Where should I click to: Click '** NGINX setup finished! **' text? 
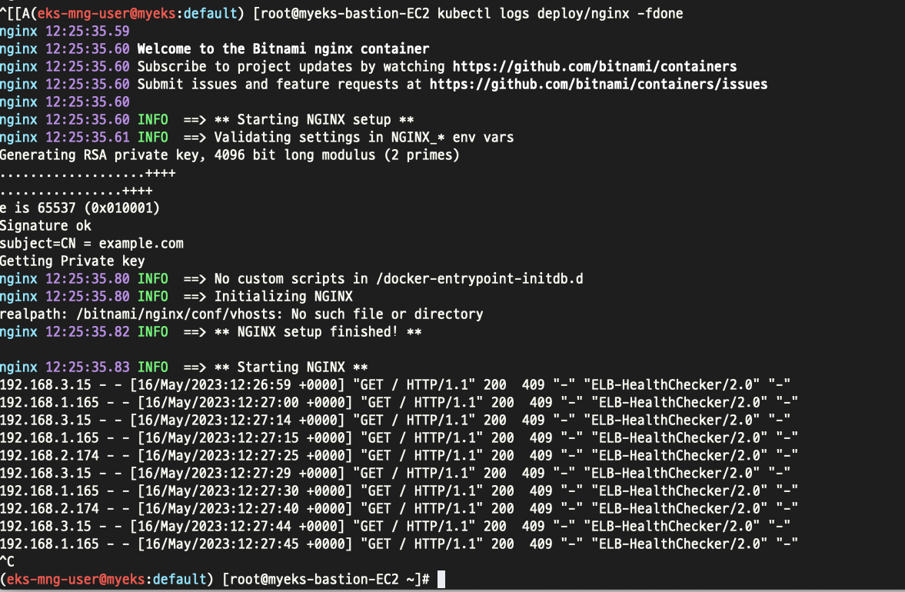coord(318,332)
